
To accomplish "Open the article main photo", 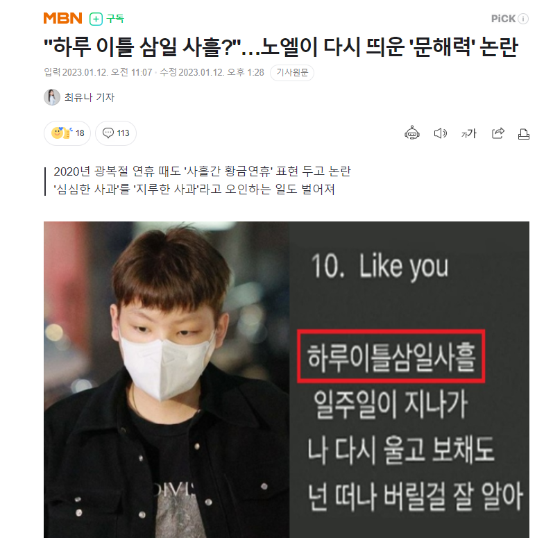I will pyautogui.click(x=287, y=380).
